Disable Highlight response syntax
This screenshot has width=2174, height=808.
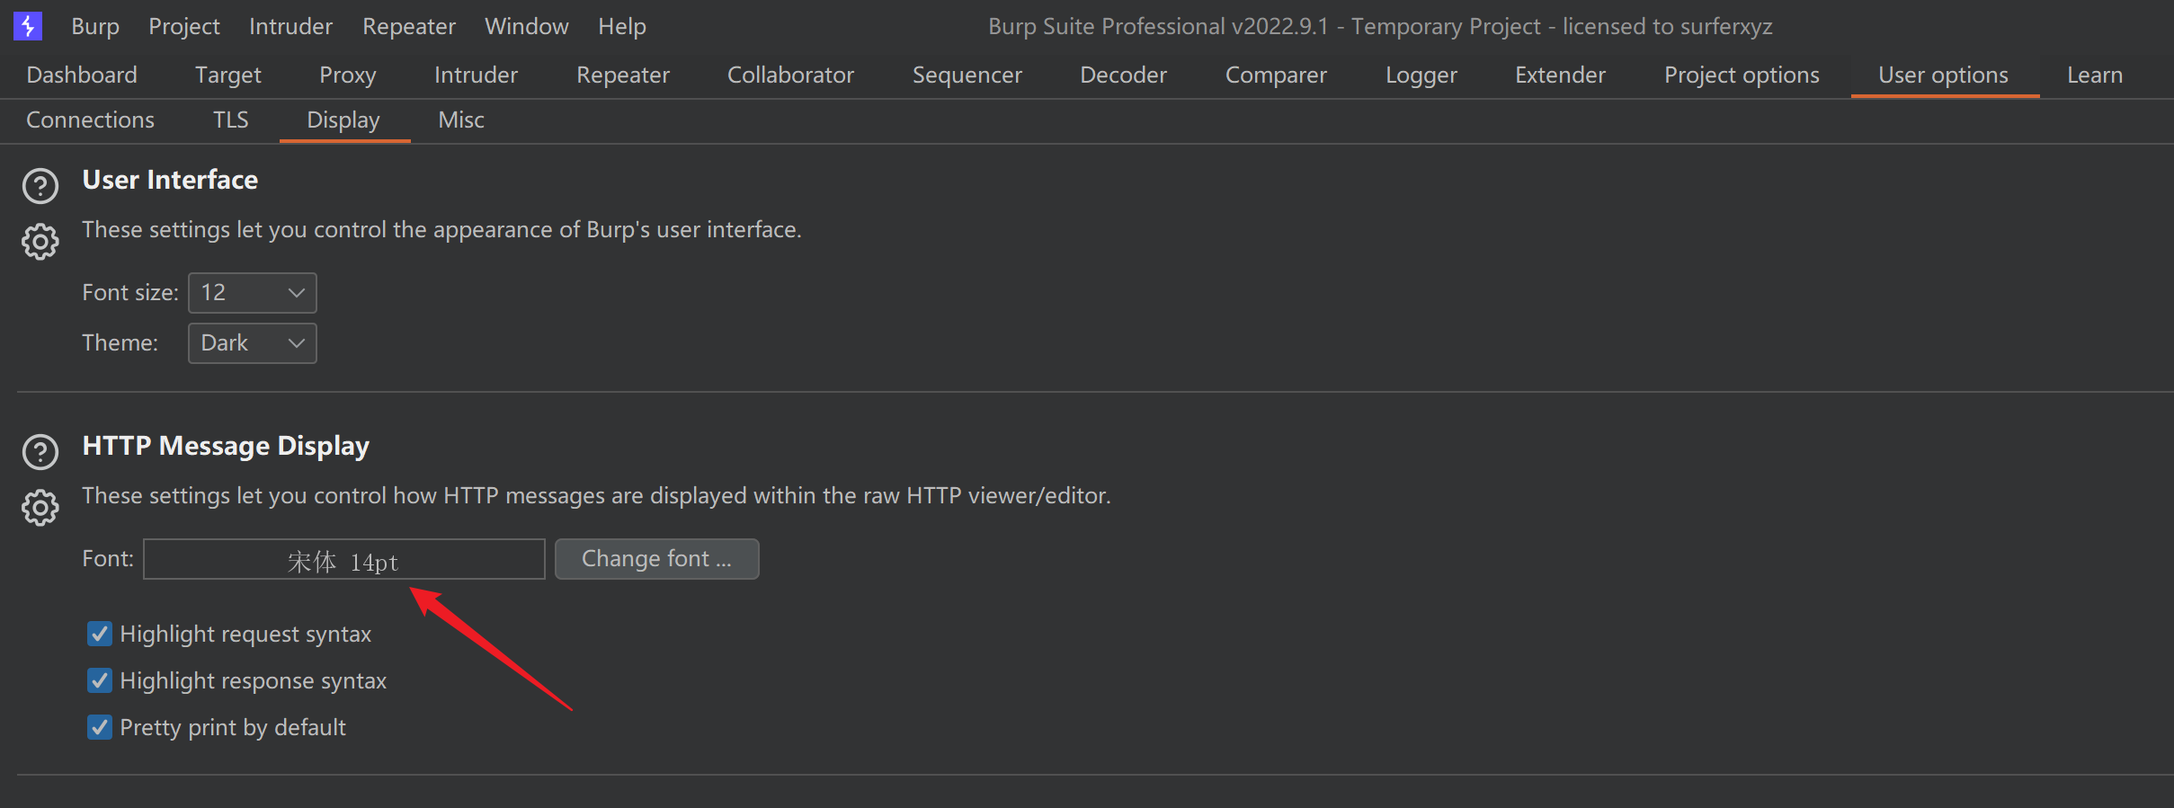(x=100, y=680)
